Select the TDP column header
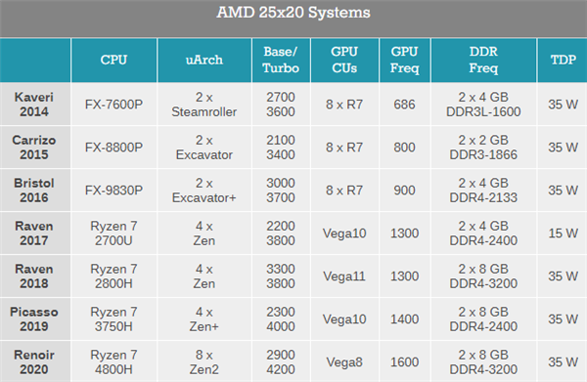This screenshot has width=587, height=382. click(x=564, y=60)
